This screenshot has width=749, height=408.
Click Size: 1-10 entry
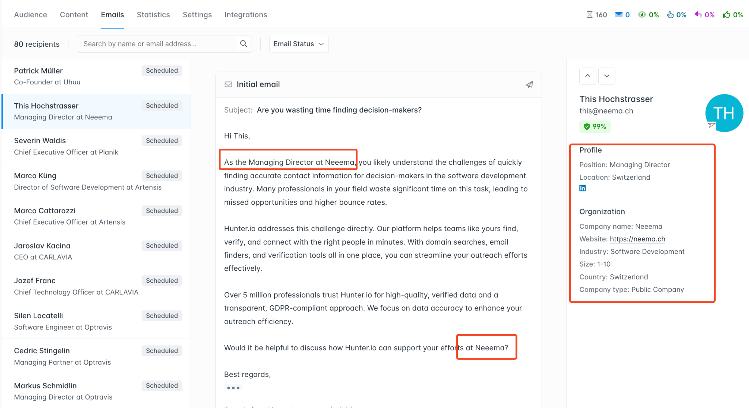[595, 264]
